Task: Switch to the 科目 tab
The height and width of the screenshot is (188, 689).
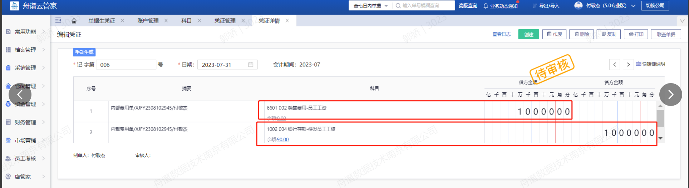Action: coord(186,21)
